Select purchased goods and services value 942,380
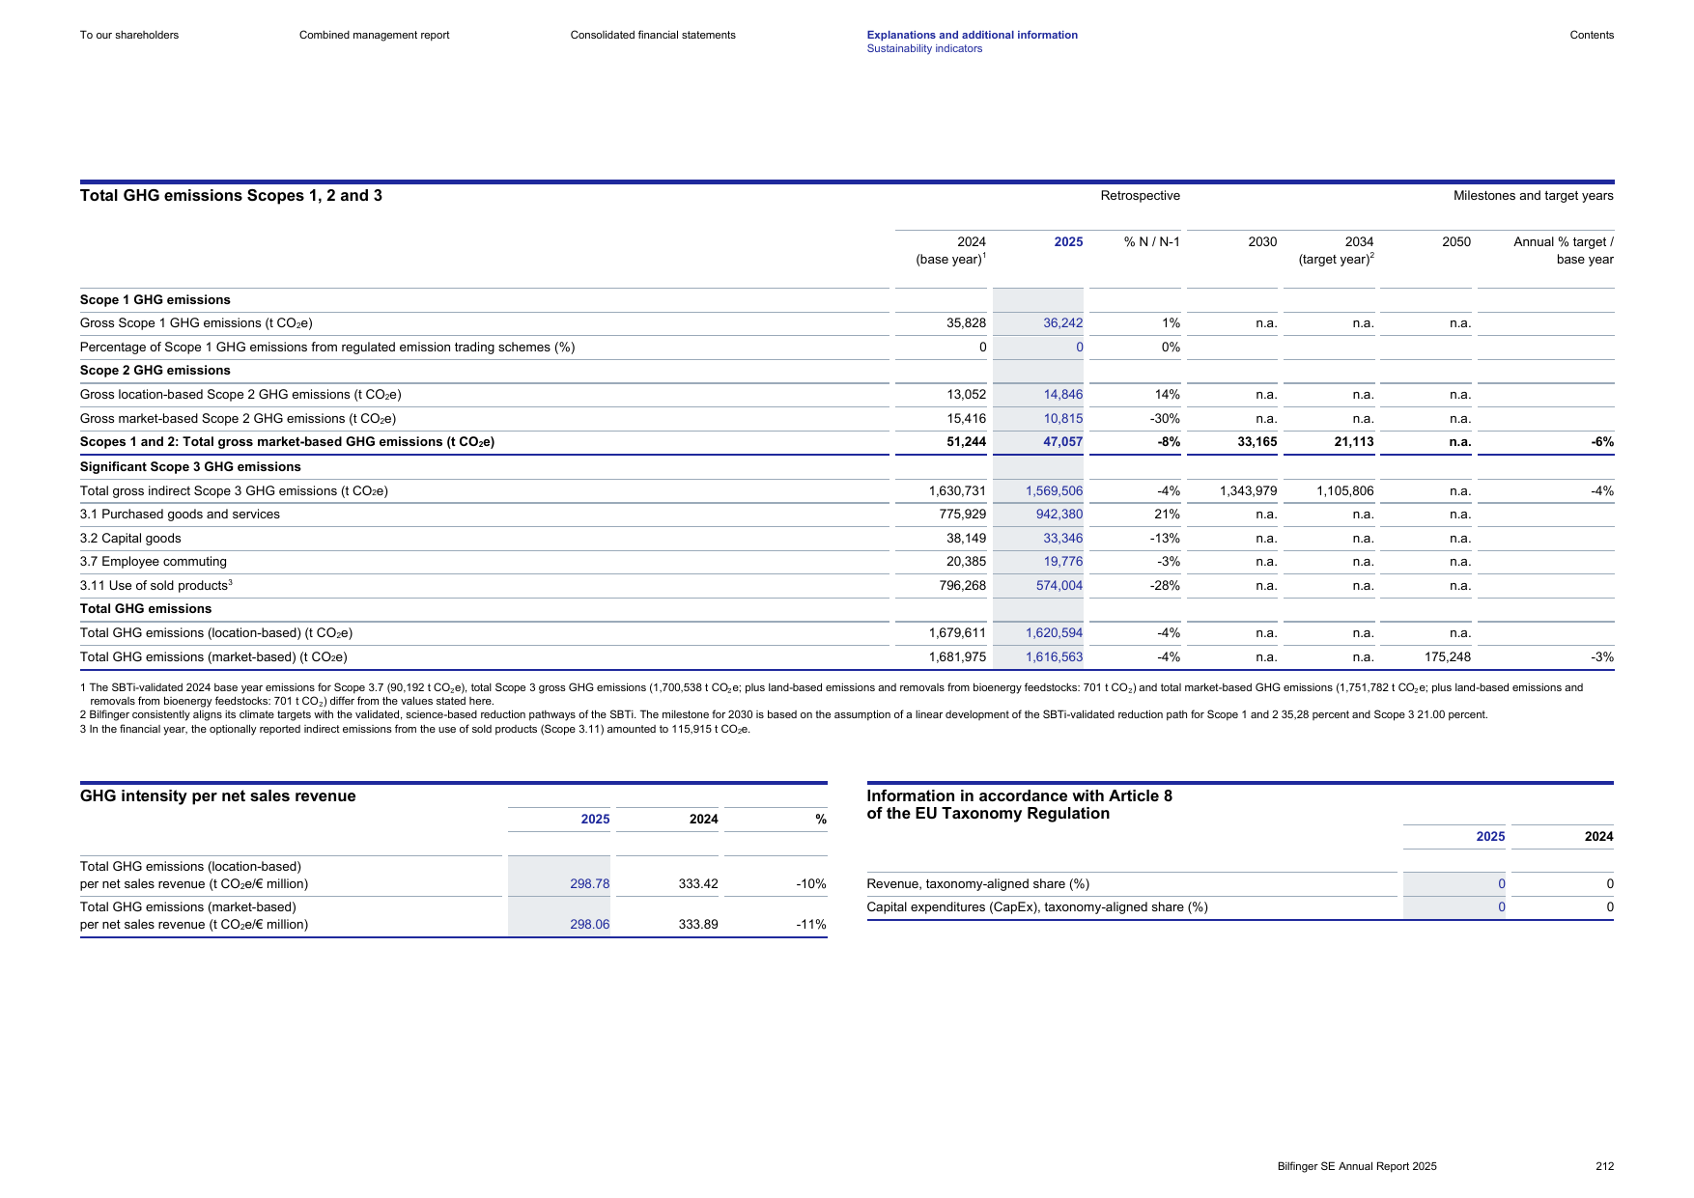Image resolution: width=1694 pixels, height=1198 pixels. [x=1059, y=515]
